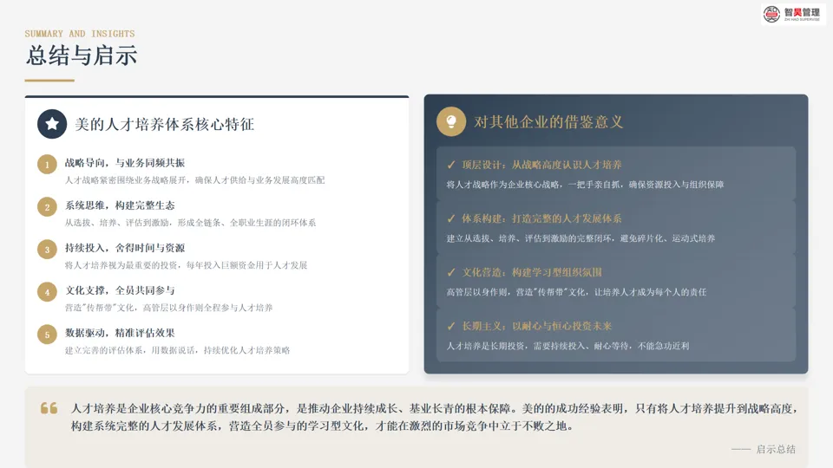The width and height of the screenshot is (833, 468).
Task: Click 文化营造：构建学习型组织氛围
Action: (531, 272)
